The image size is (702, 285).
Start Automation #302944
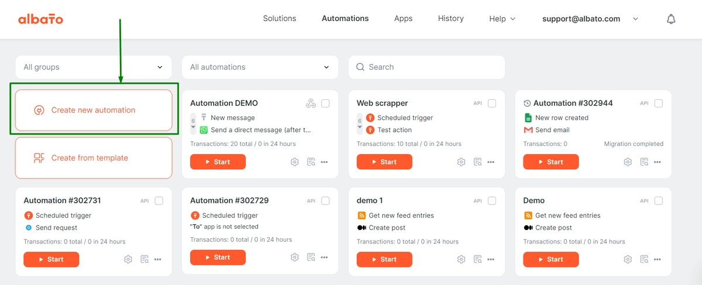pos(551,162)
